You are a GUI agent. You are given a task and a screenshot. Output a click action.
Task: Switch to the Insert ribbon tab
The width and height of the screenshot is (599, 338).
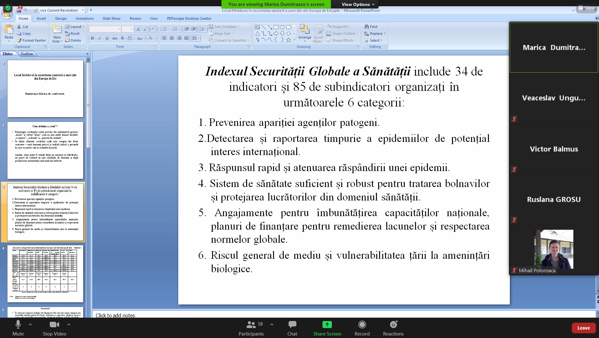coord(41,18)
